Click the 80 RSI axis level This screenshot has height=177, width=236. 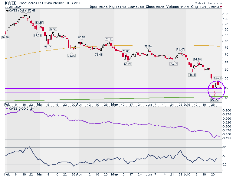(x=225, y=147)
